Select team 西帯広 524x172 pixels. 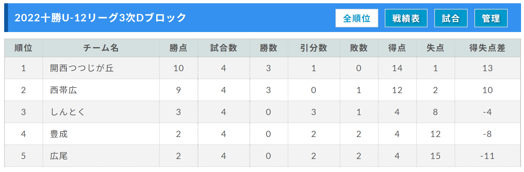click(64, 90)
